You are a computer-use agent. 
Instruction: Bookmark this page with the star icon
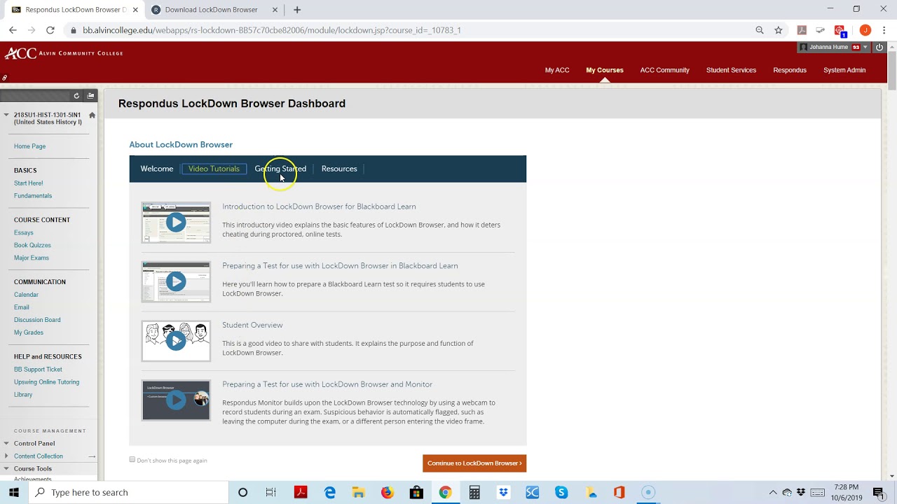(x=778, y=30)
